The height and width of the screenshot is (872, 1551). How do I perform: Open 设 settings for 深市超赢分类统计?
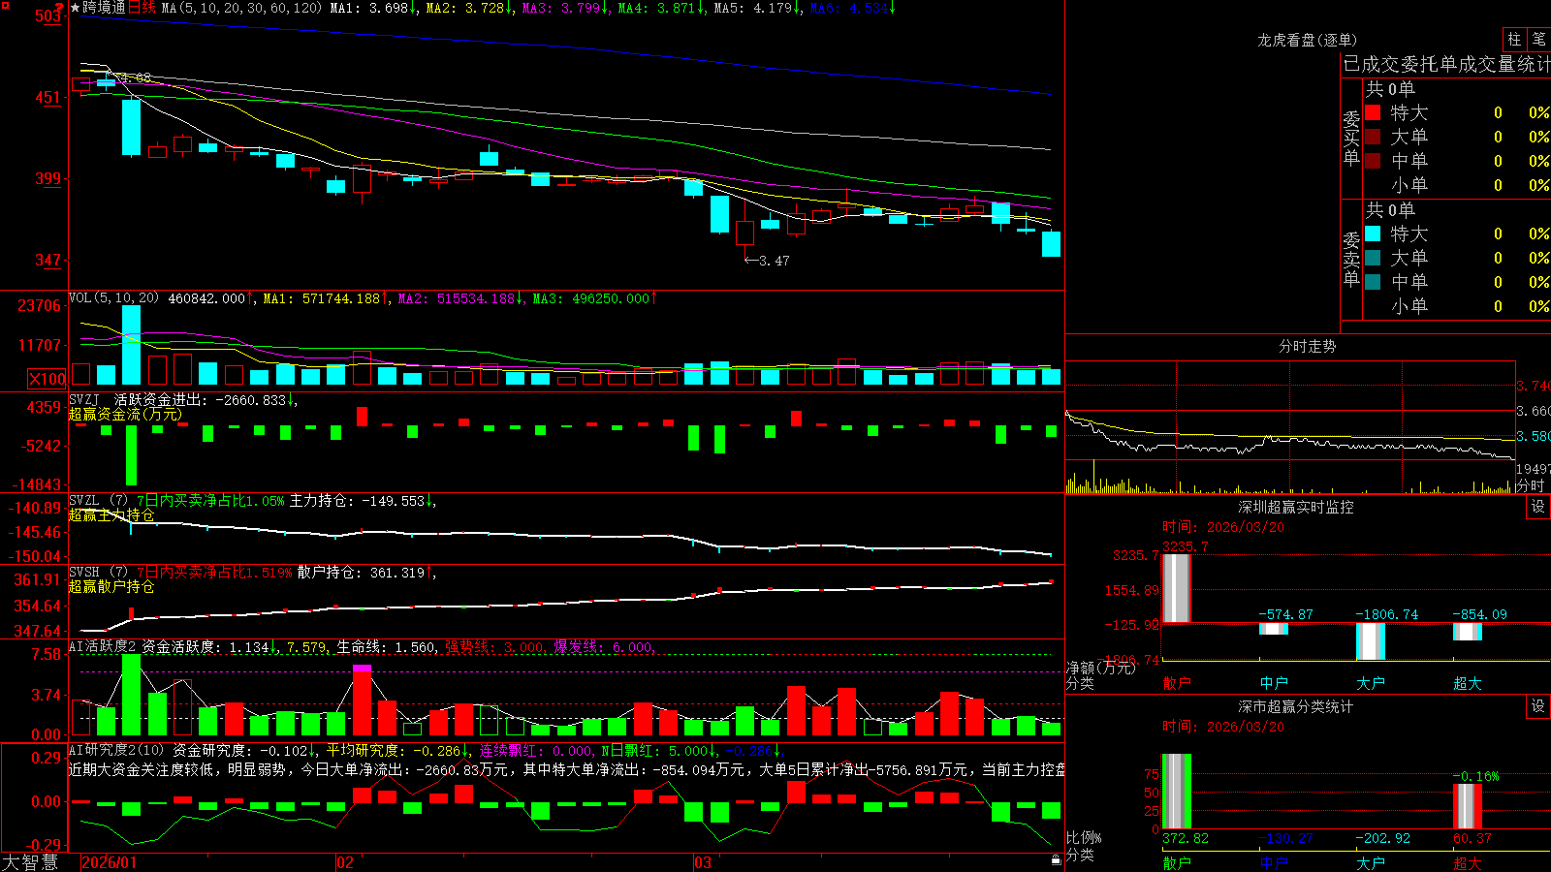click(x=1538, y=706)
